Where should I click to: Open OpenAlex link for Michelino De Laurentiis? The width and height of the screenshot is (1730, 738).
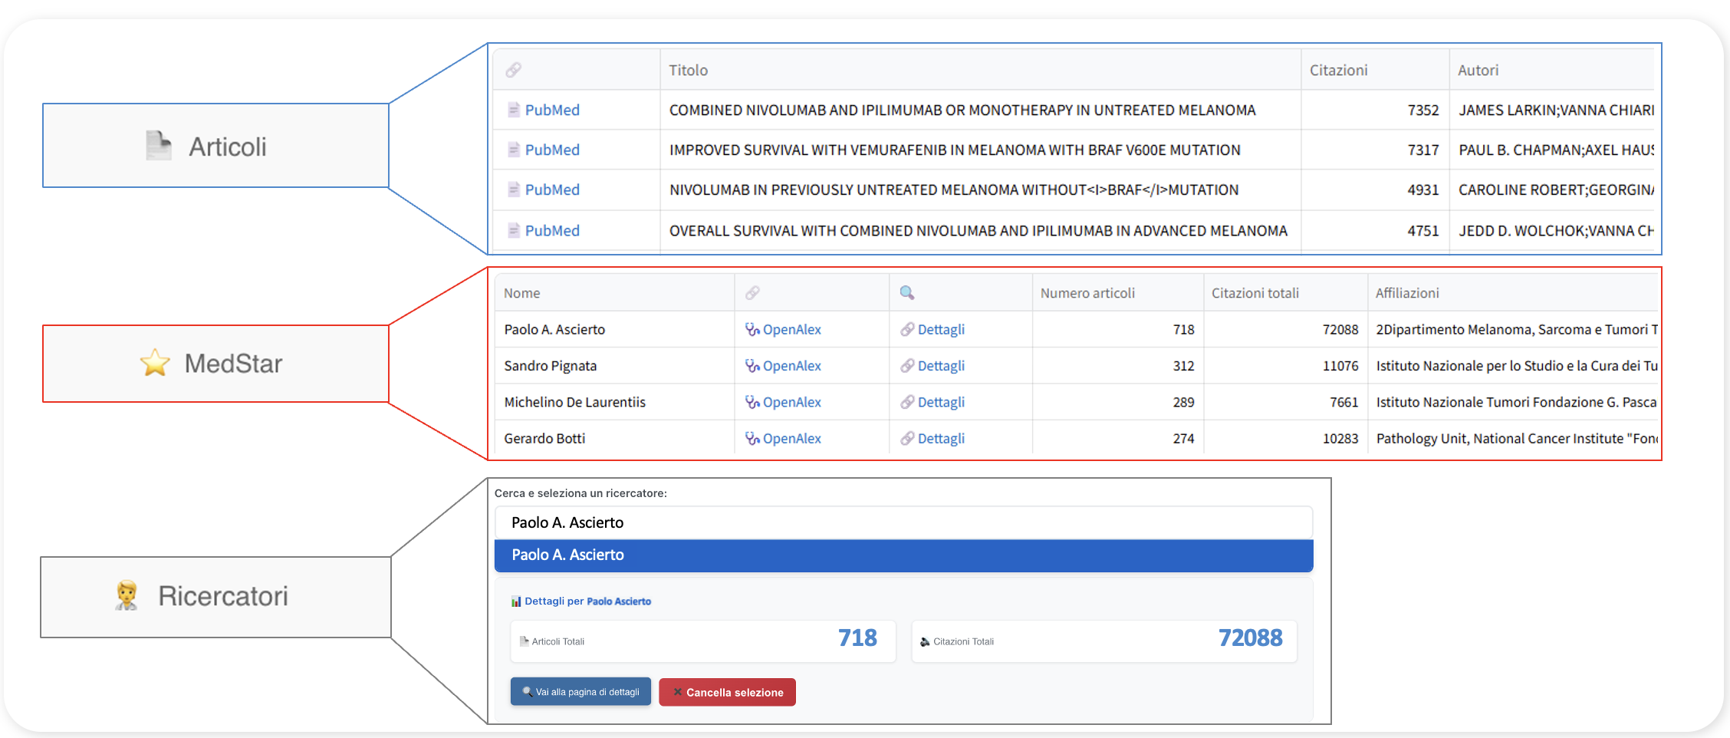791,403
